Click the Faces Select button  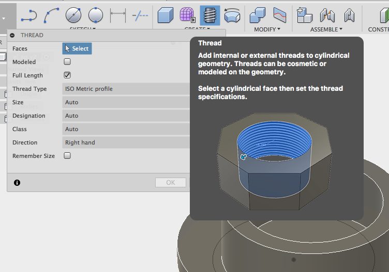[x=77, y=49]
